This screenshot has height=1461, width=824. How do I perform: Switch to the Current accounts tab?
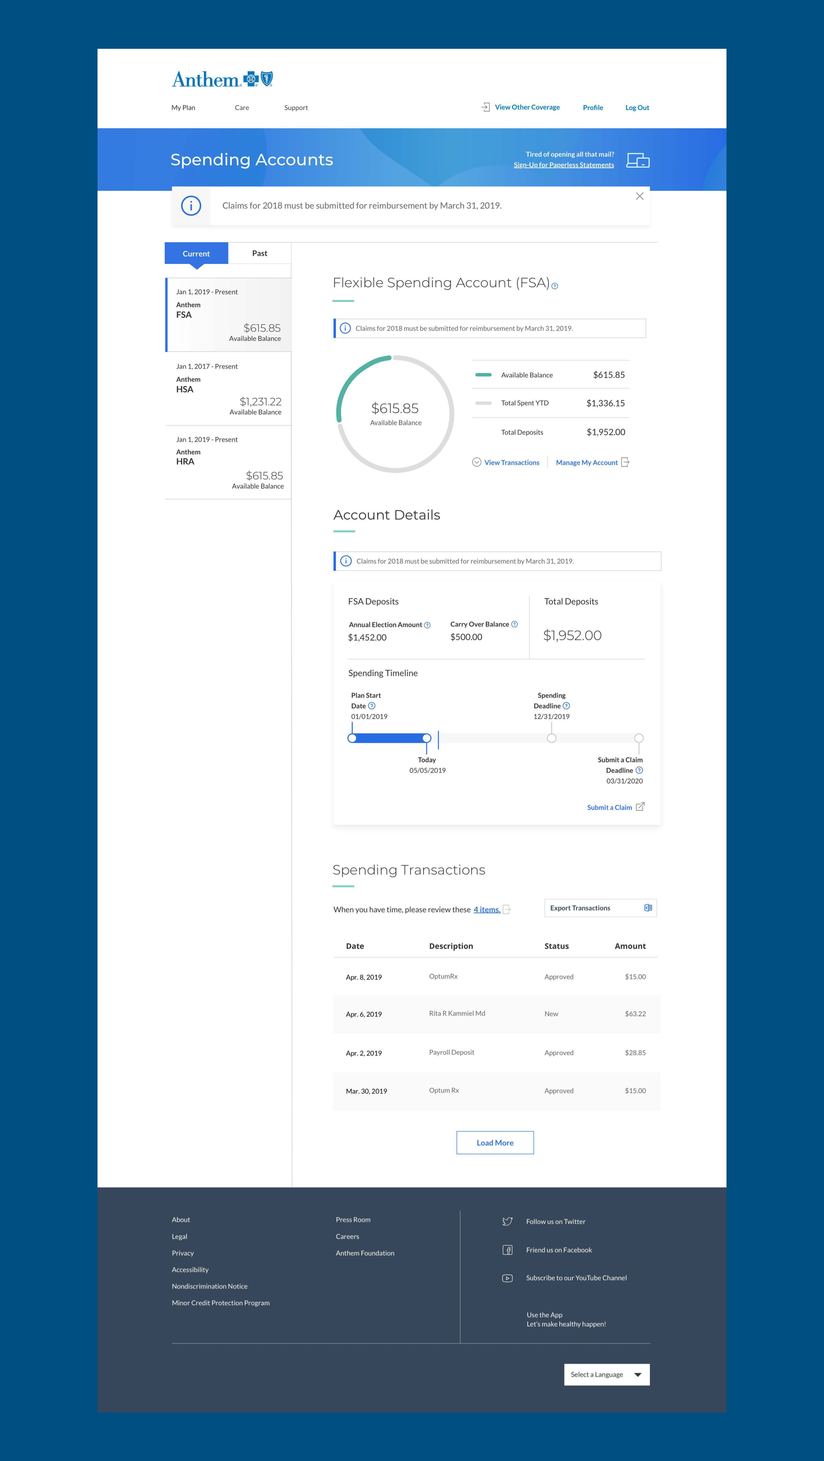pyautogui.click(x=196, y=254)
